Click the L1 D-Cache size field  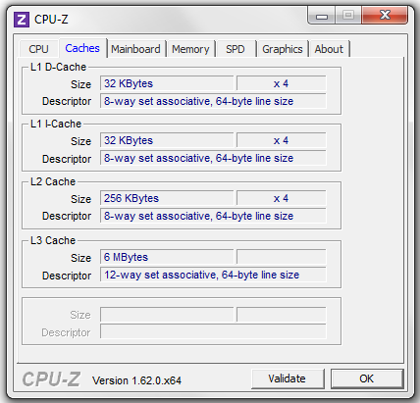tap(167, 83)
